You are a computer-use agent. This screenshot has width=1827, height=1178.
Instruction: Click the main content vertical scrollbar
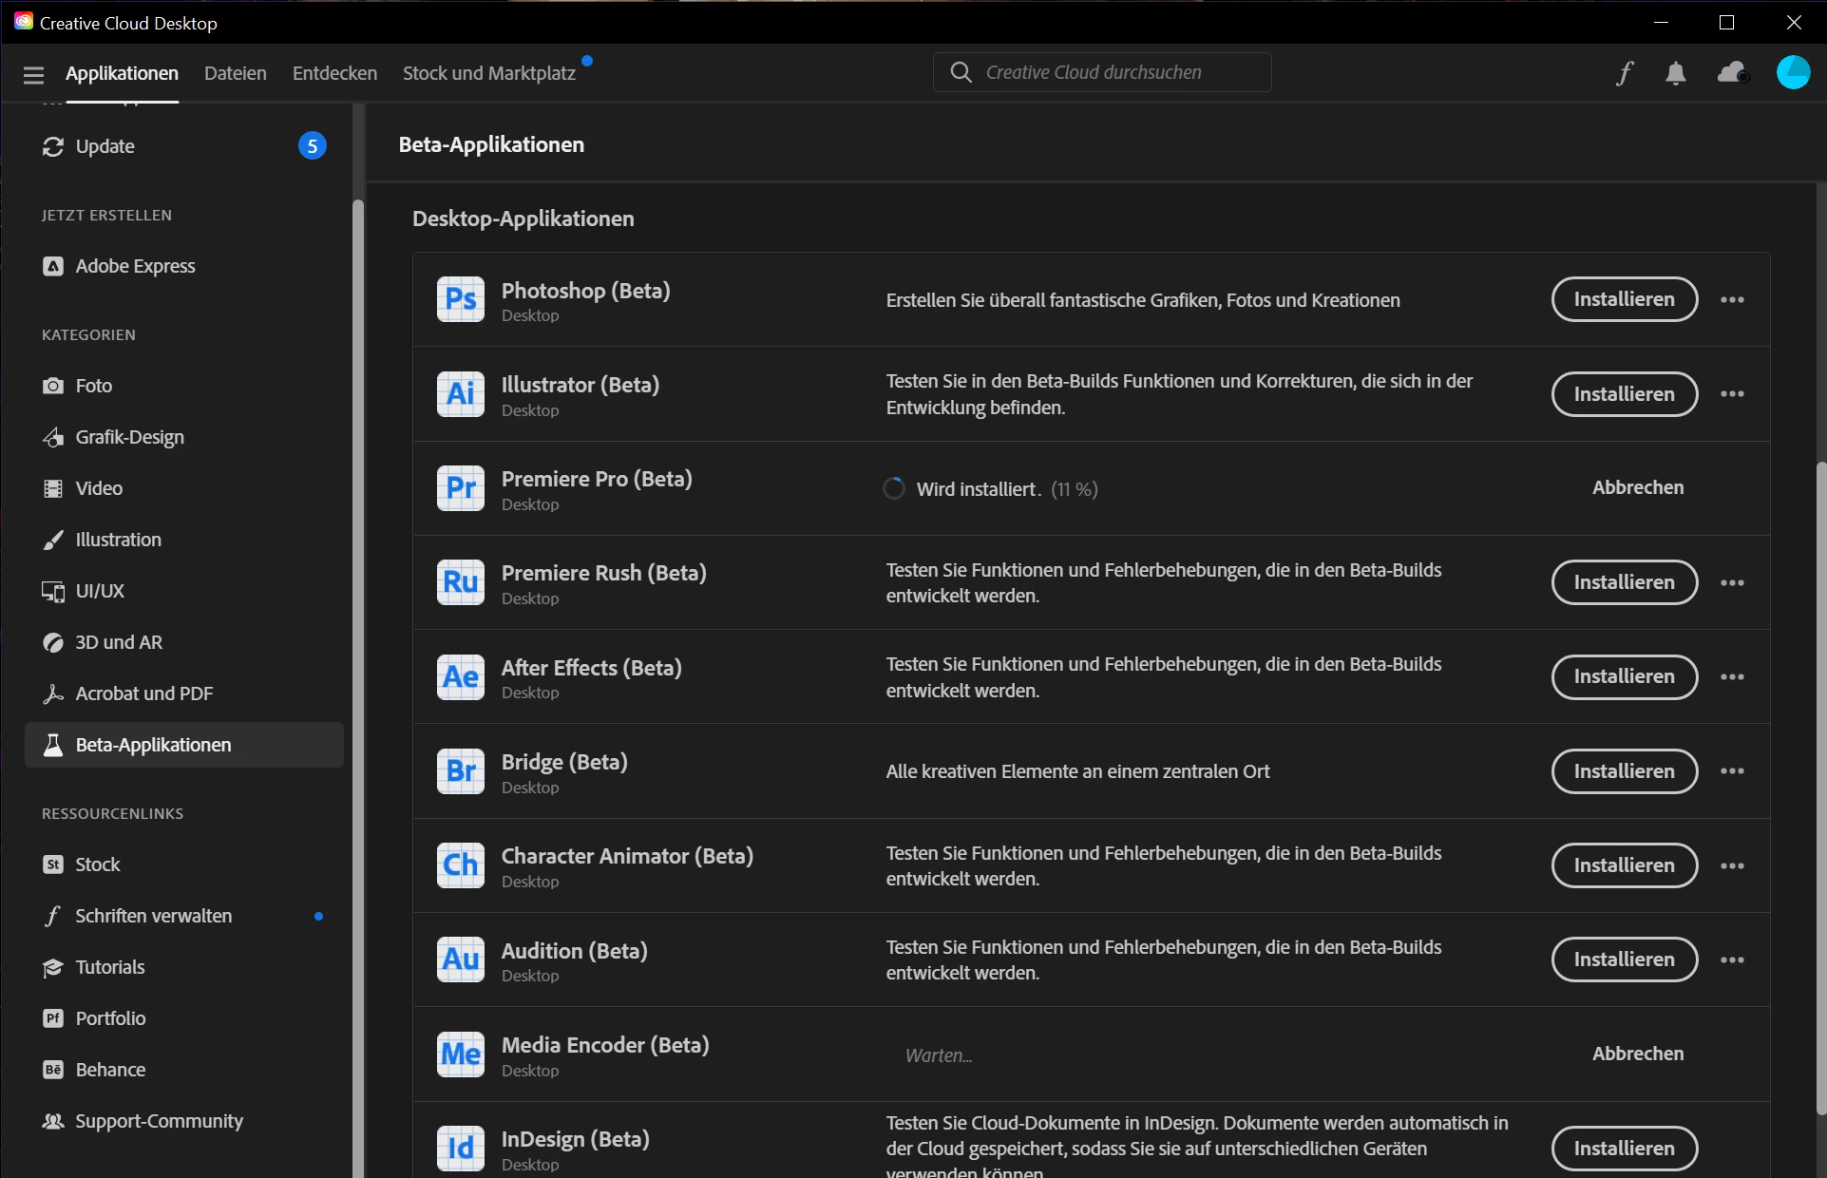click(x=1819, y=788)
